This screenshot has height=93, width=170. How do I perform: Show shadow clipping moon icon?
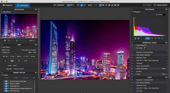click(135, 38)
